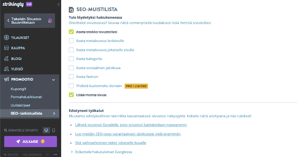Collapse the sidebar with the top arrow
The image size is (297, 157).
point(58,4)
